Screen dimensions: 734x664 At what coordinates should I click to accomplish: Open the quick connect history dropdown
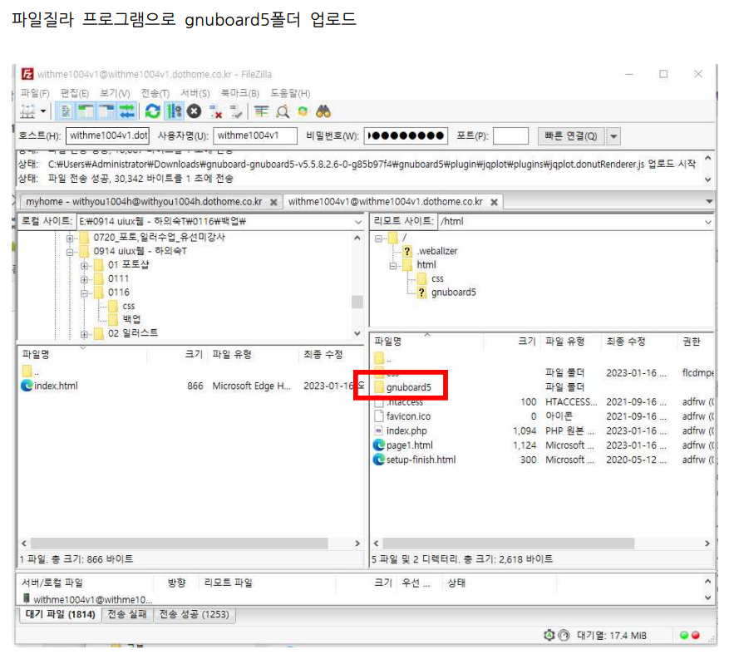[613, 136]
